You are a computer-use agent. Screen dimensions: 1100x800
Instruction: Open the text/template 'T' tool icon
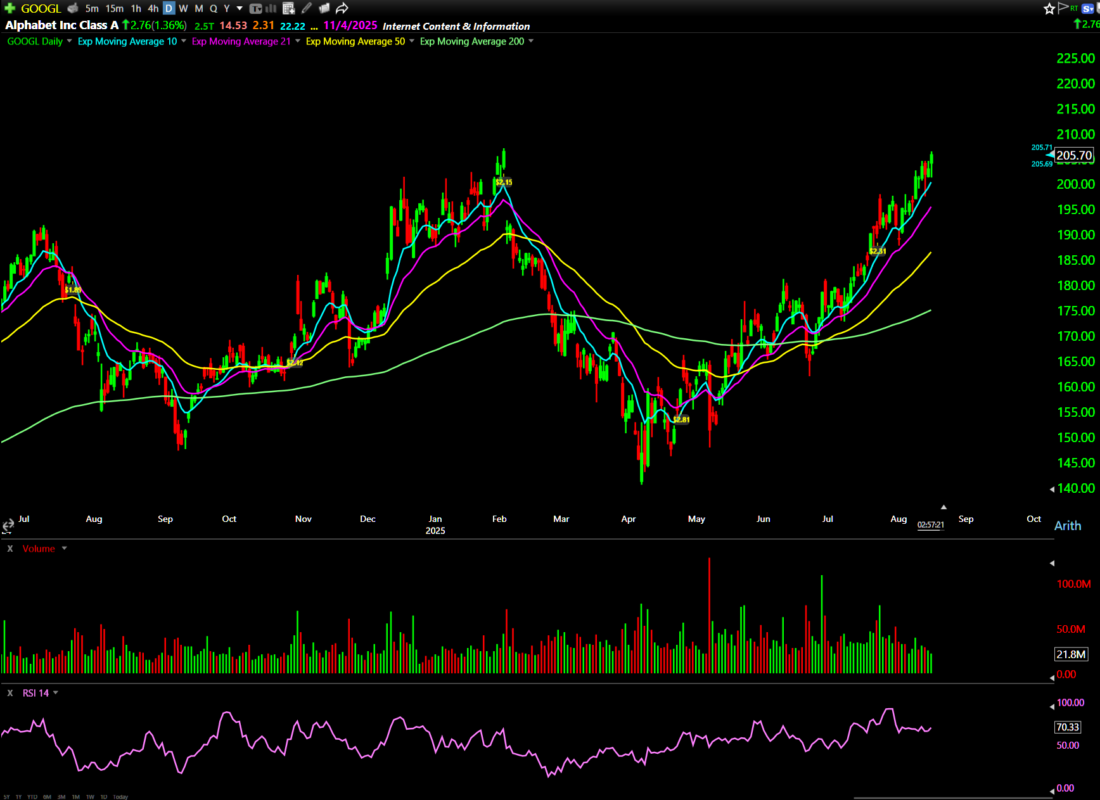click(x=255, y=8)
